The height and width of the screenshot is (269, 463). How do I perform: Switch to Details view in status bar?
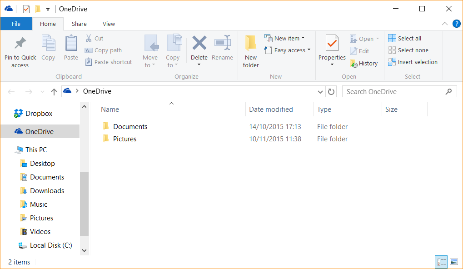(442, 262)
